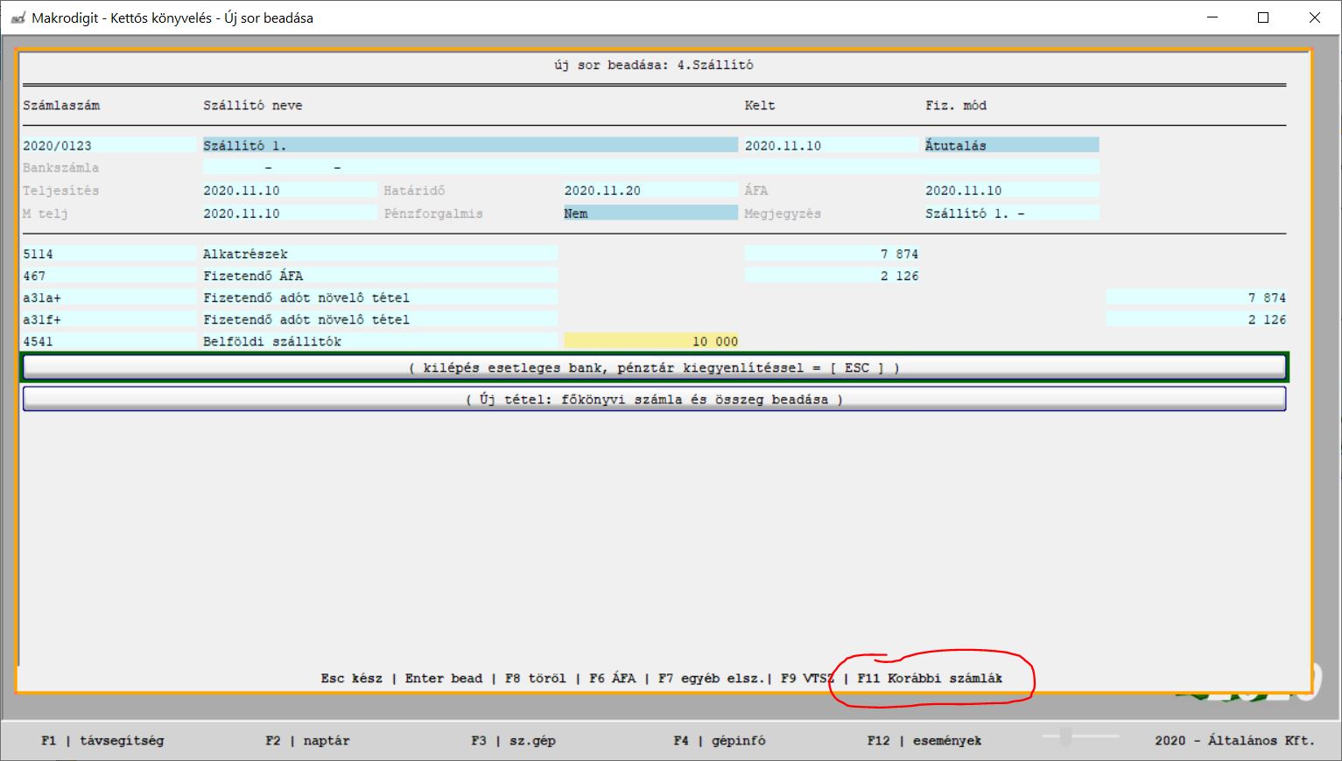Click the Bankszámla input field
The image size is (1342, 761).
tap(650, 167)
